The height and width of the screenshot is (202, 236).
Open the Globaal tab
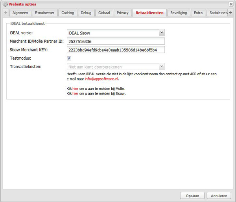click(x=104, y=13)
